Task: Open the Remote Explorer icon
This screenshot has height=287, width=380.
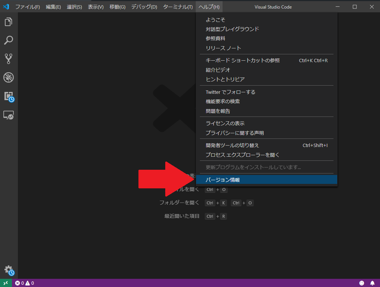Action: (x=9, y=115)
